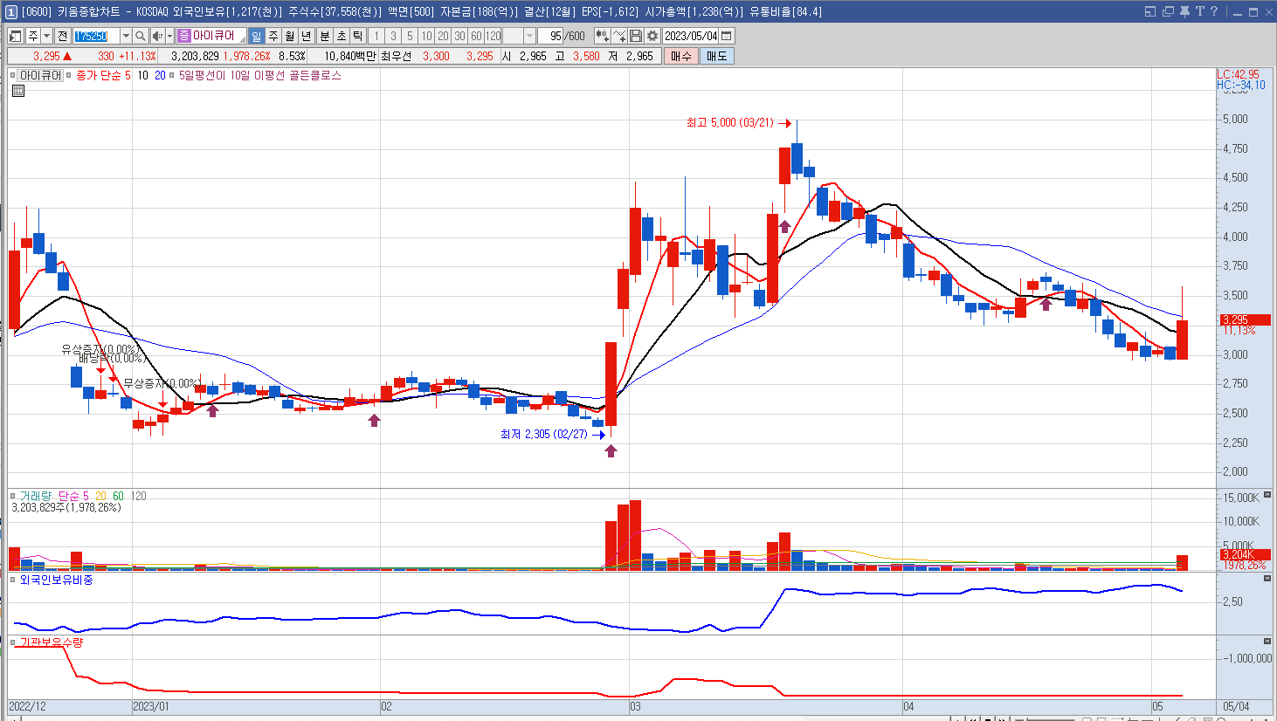Viewport: 1277px width, 721px height.
Task: Click the 5일평선이 10일 이평선 골든크로스 legend
Action: pyautogui.click(x=260, y=76)
